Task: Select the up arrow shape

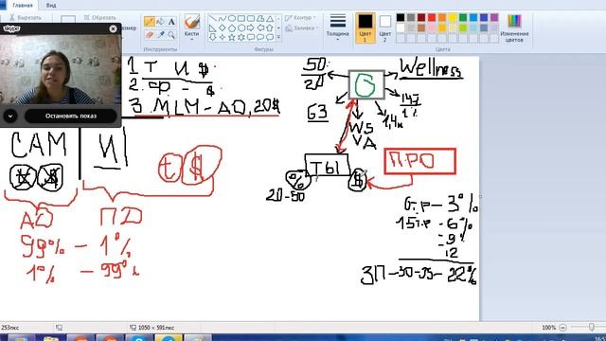Action: tap(270, 27)
